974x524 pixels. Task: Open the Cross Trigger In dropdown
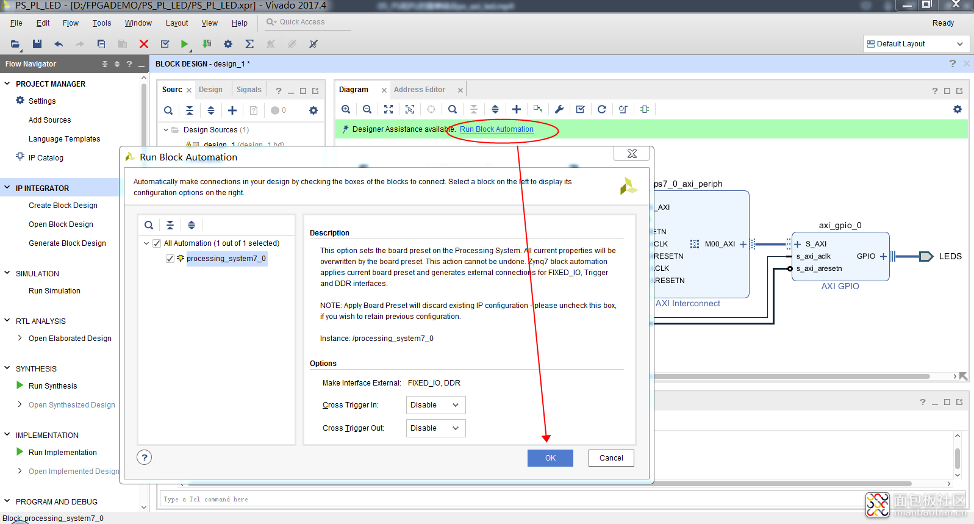(436, 405)
